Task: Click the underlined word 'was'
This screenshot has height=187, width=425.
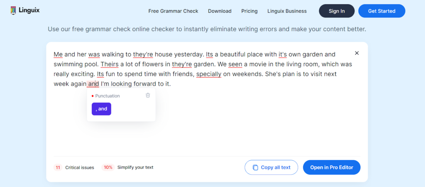Action: point(94,55)
